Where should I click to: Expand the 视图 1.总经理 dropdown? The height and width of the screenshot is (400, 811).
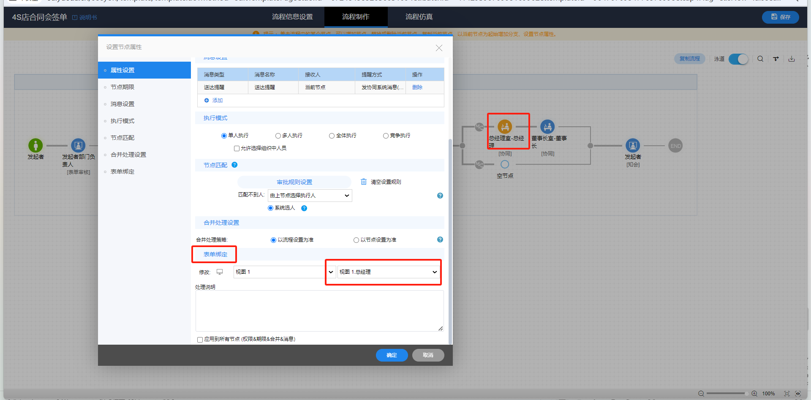(388, 272)
